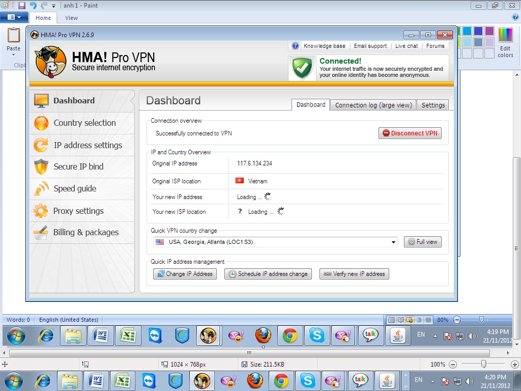The width and height of the screenshot is (521, 391).
Task: Click Paint's zoom out minus button beside 100%
Action: click(x=452, y=365)
